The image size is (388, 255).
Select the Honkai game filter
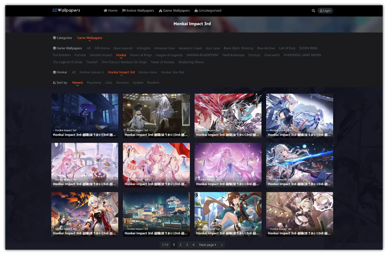point(121,55)
